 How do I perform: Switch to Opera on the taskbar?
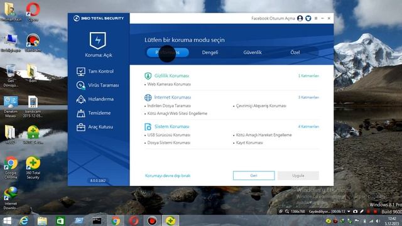coord(134,221)
